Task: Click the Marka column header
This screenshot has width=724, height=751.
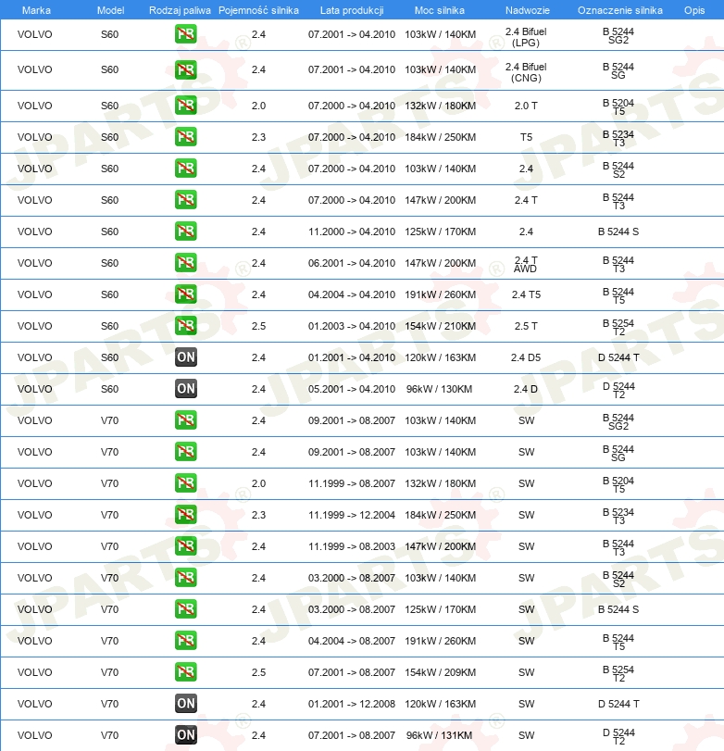Action: 35,9
